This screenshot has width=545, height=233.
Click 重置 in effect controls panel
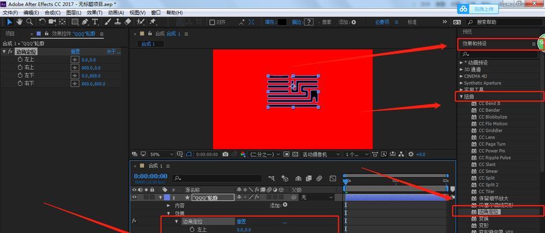(x=76, y=51)
